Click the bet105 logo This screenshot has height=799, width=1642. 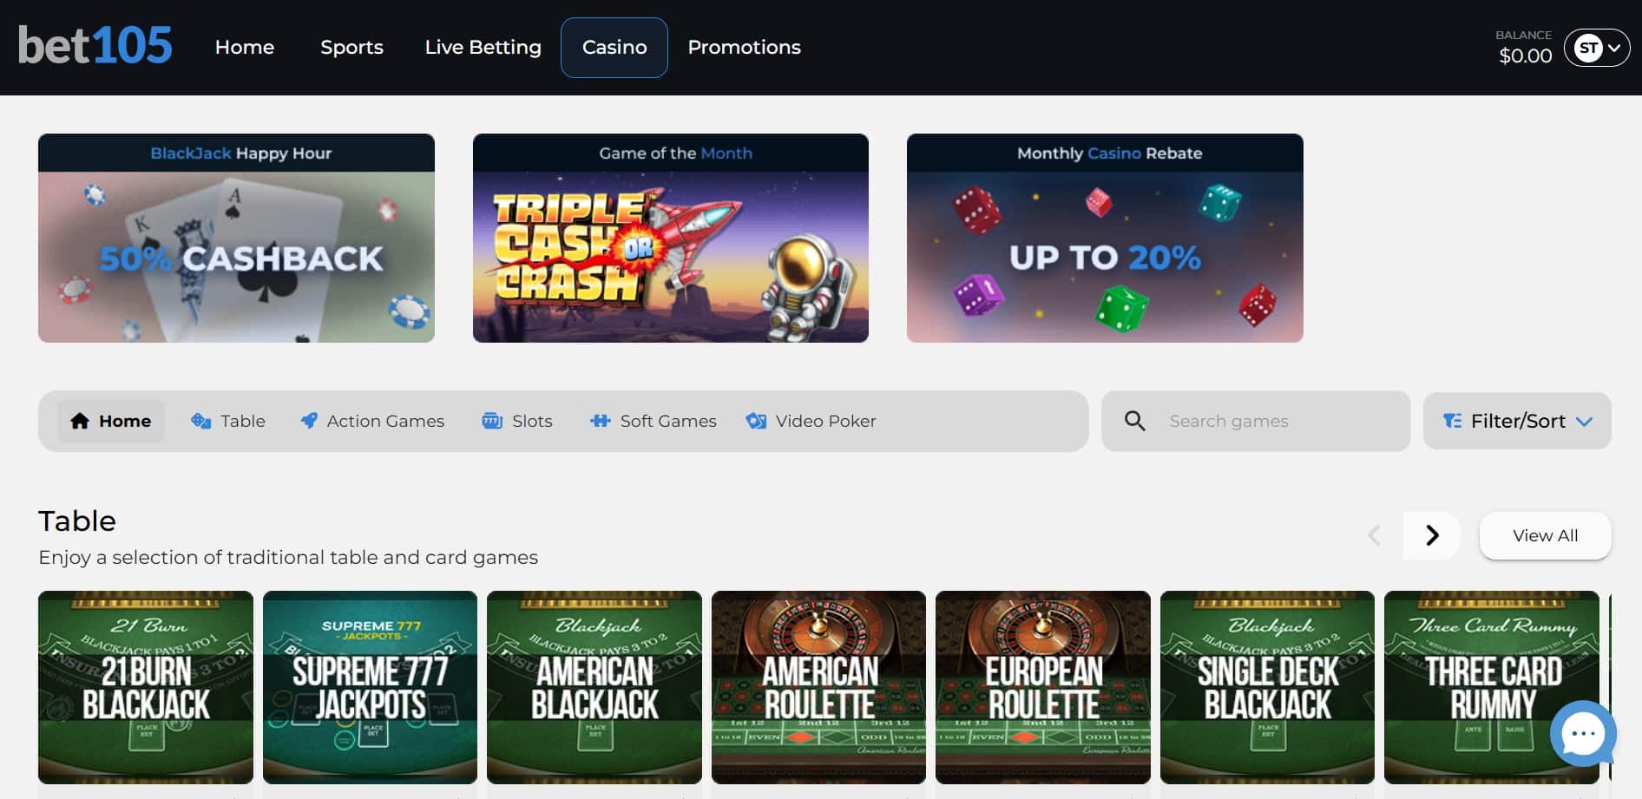point(95,46)
